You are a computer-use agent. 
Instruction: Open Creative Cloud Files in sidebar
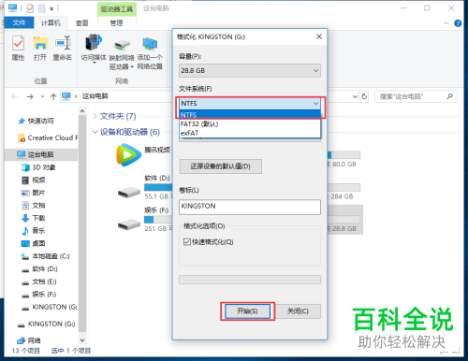coord(48,137)
